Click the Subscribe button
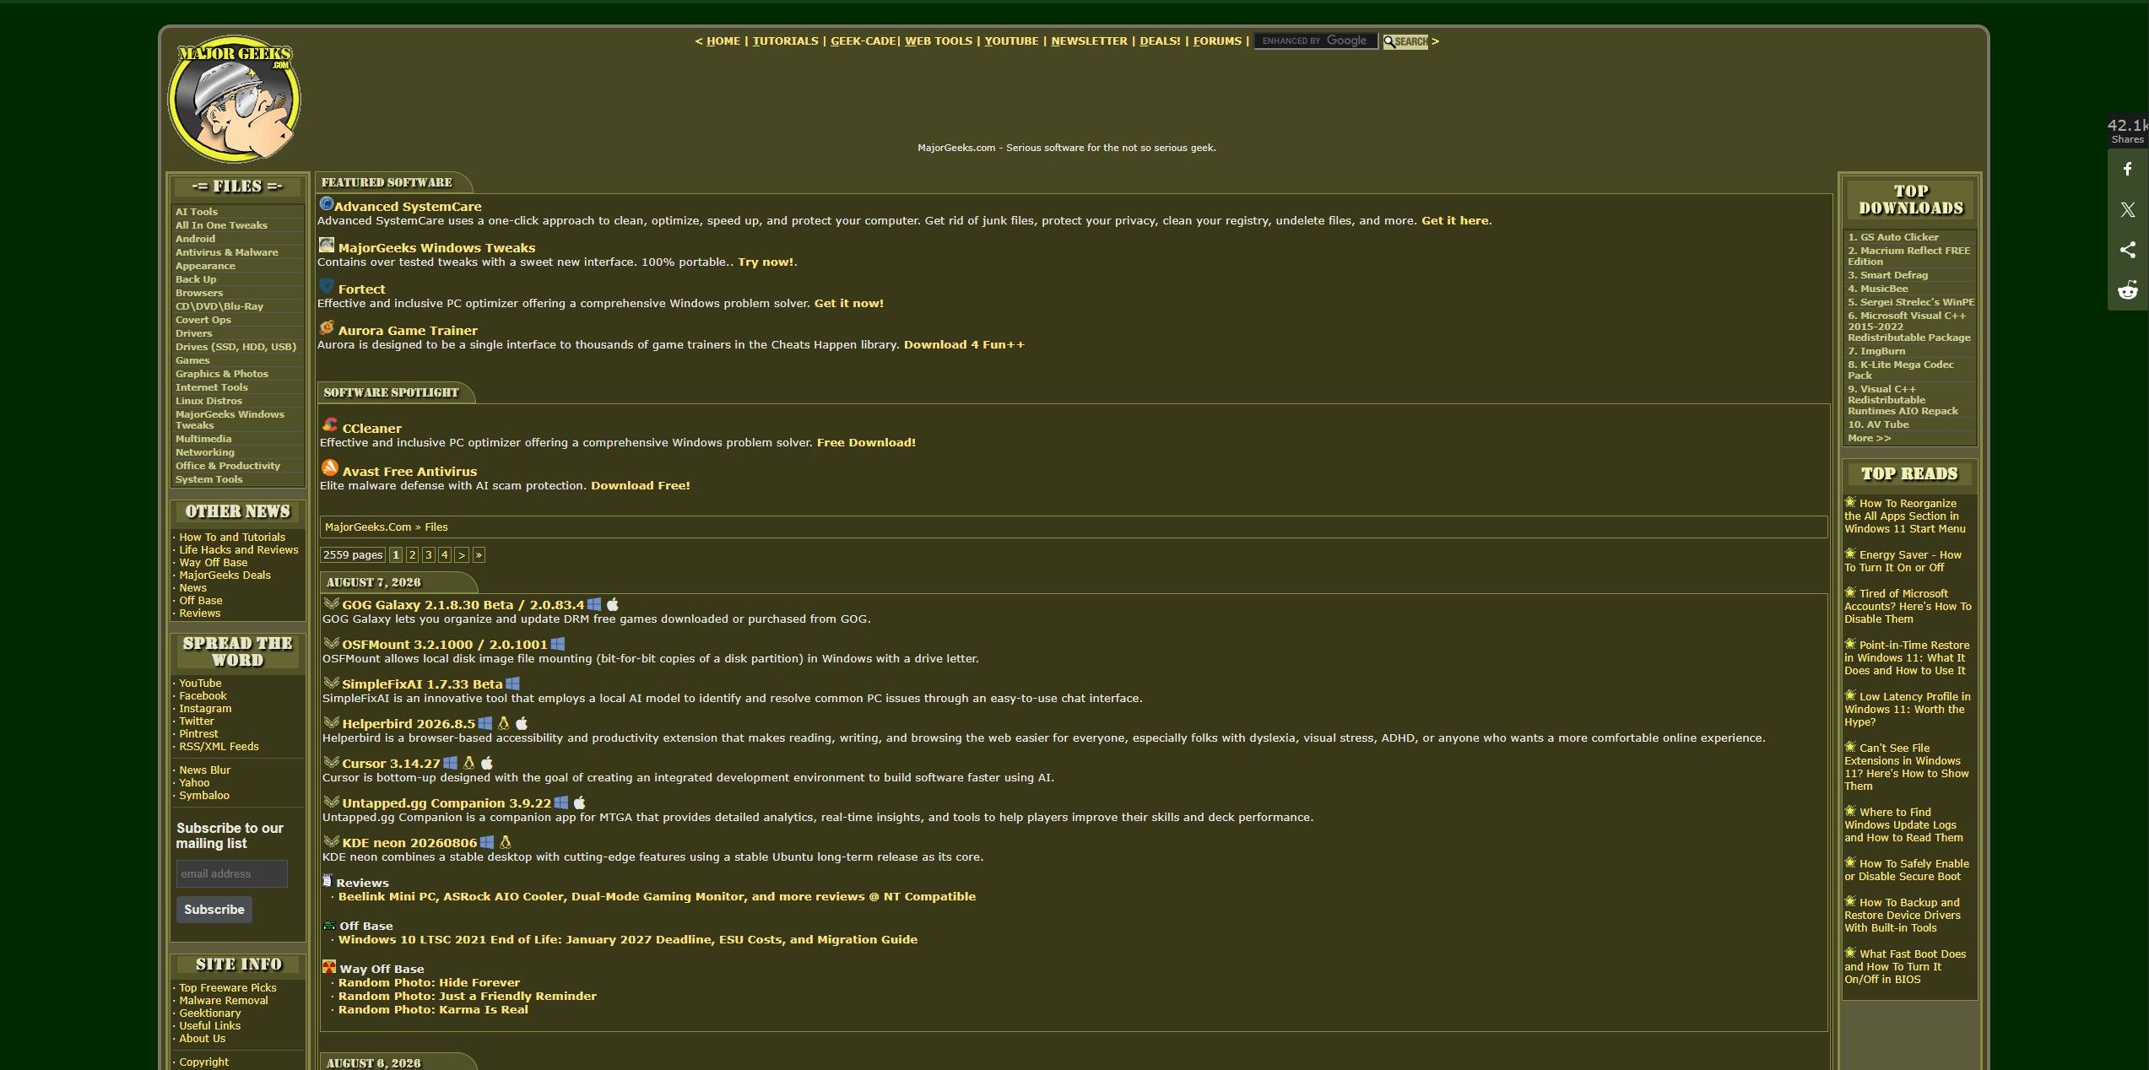This screenshot has height=1070, width=2149. (214, 910)
